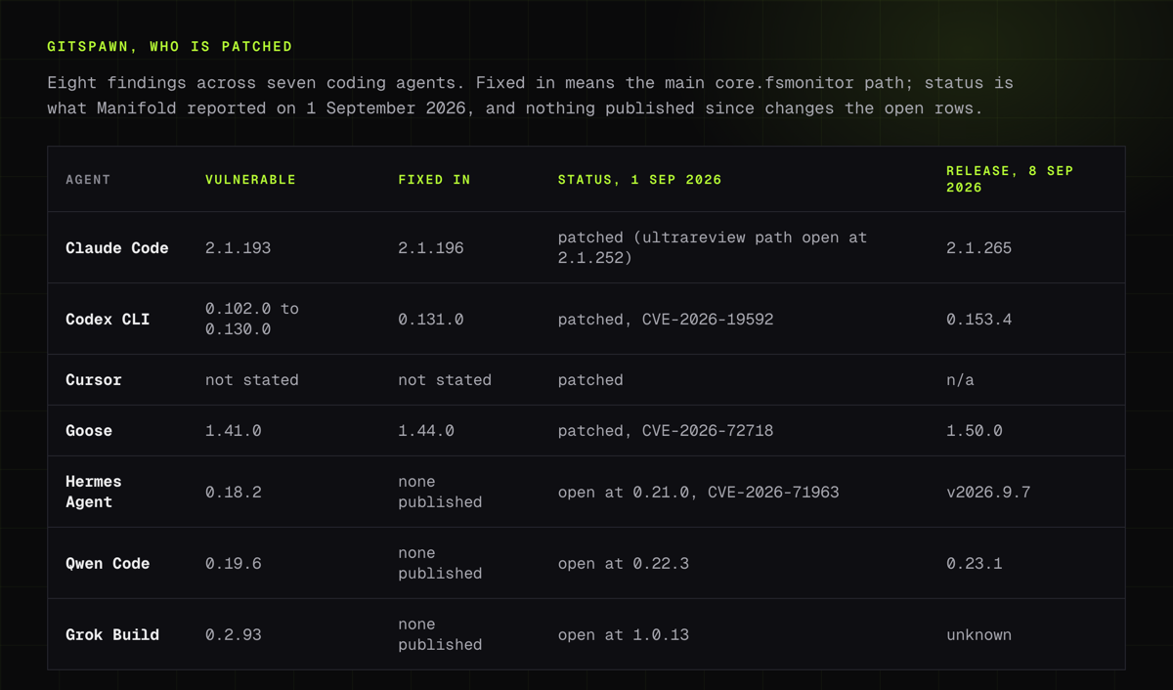This screenshot has width=1173, height=690.
Task: Click vulnerable version 0.18.2
Action: [233, 493]
